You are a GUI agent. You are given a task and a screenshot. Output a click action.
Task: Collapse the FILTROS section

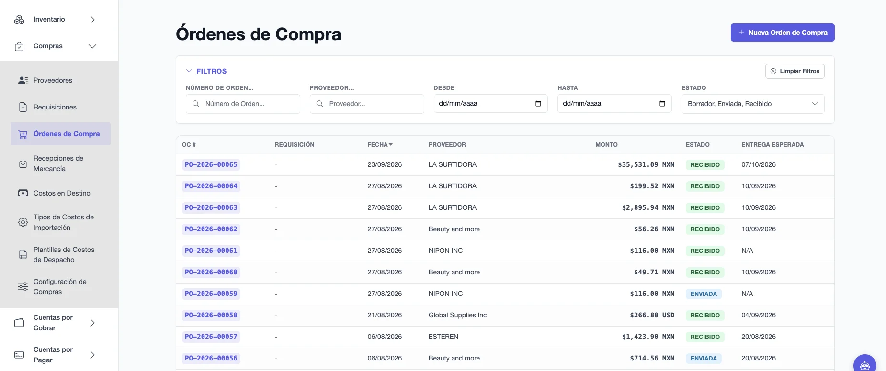206,71
